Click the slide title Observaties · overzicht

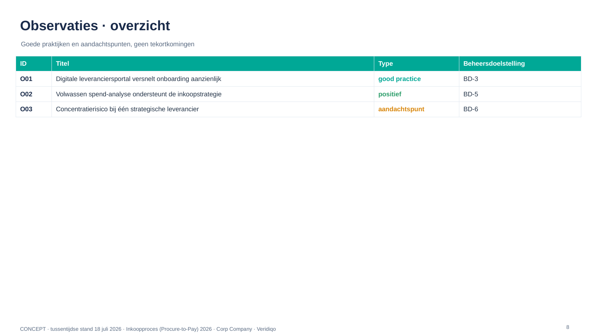pyautogui.click(x=95, y=26)
